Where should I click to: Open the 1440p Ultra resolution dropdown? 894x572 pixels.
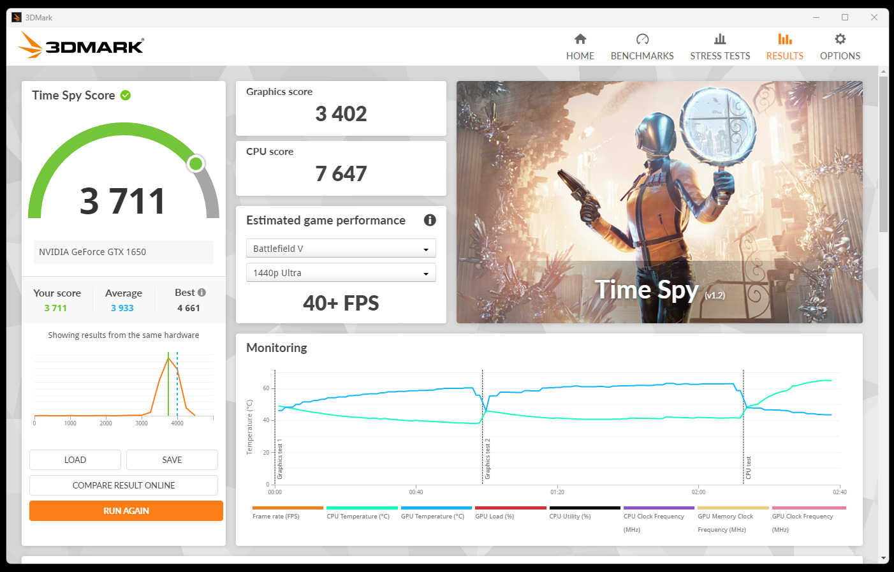tap(341, 272)
